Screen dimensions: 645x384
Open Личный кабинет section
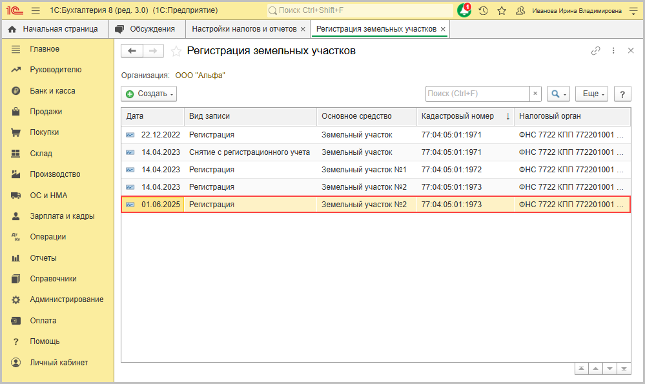coord(57,363)
